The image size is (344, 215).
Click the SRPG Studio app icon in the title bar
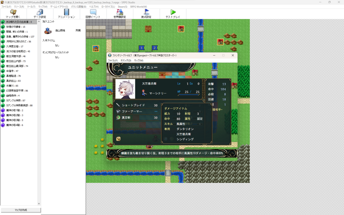click(2, 2)
